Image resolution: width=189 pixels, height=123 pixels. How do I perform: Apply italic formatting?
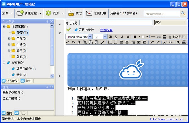(122, 37)
